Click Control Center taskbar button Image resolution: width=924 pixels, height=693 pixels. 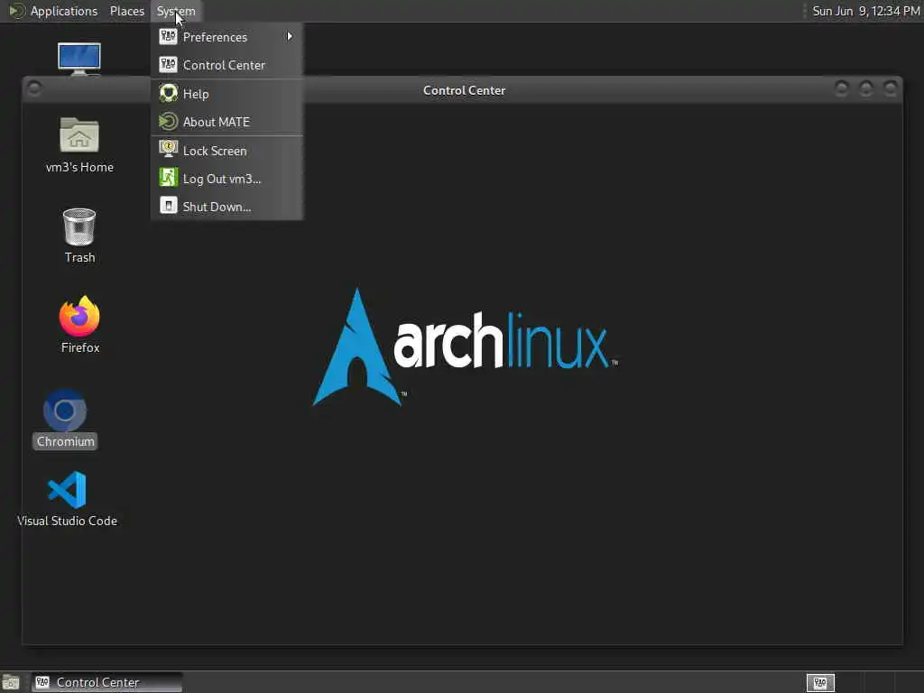pyautogui.click(x=106, y=682)
